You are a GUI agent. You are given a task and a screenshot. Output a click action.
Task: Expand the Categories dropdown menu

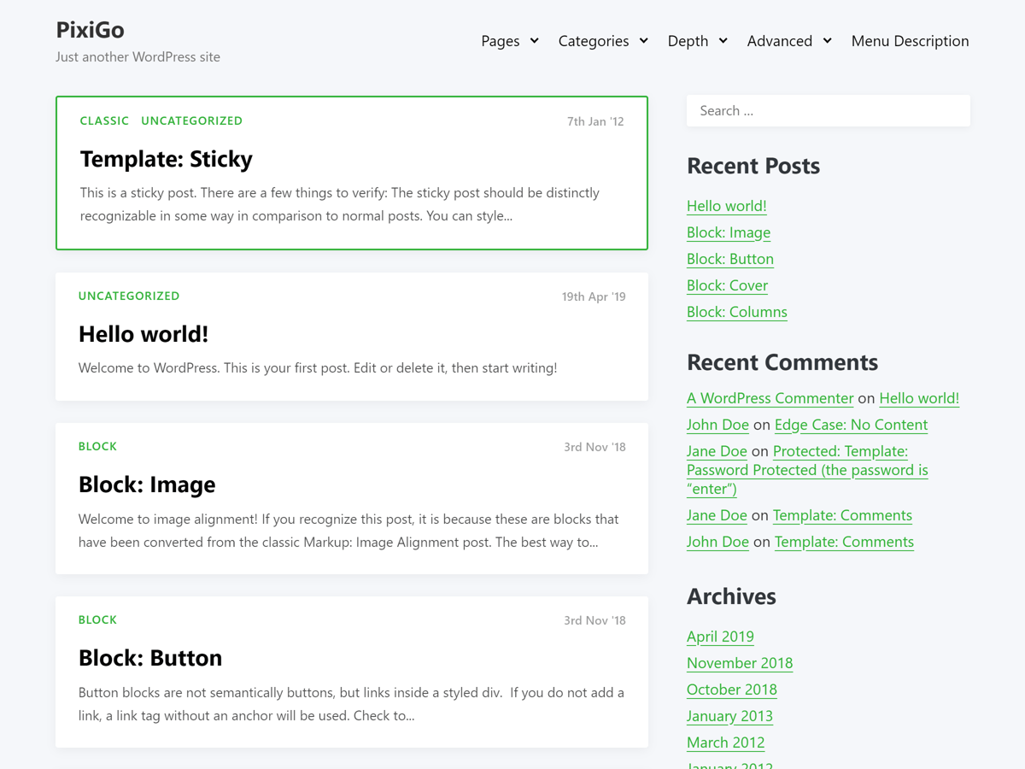[594, 40]
